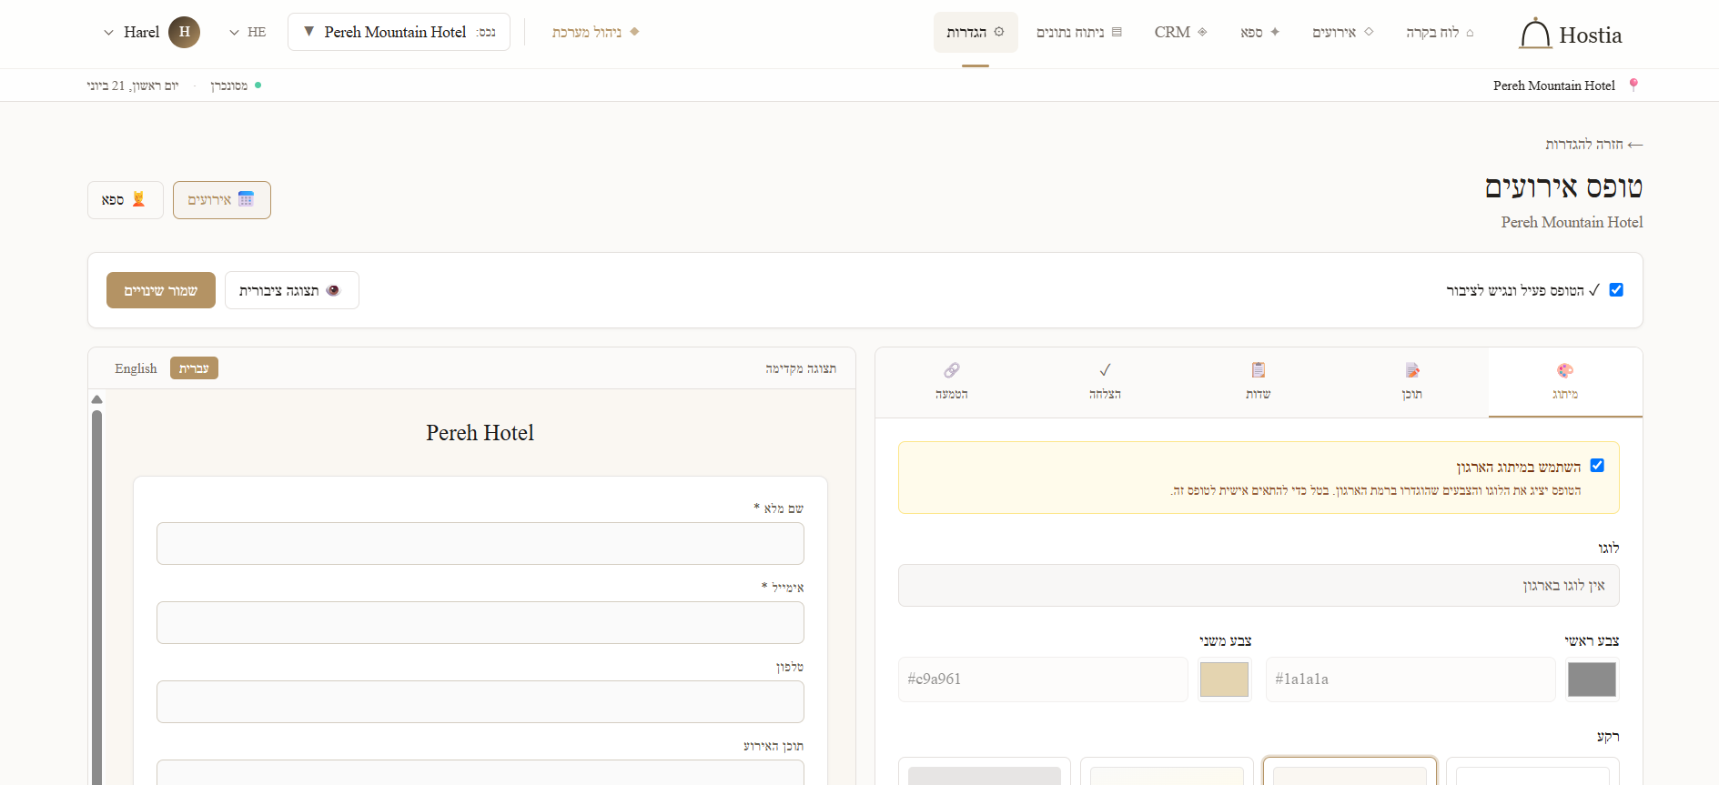Image resolution: width=1719 pixels, height=785 pixels.
Task: Select the אירועים form button
Action: coord(222,200)
